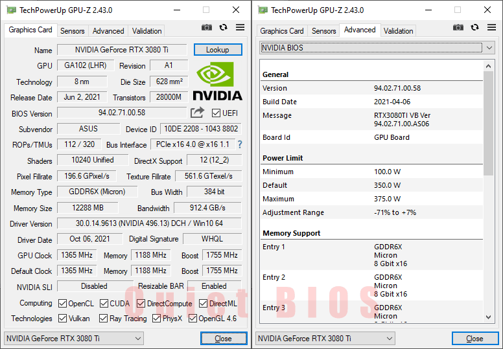
Task: Click the NVIDIA SLI field showing Disabled
Action: pos(95,286)
